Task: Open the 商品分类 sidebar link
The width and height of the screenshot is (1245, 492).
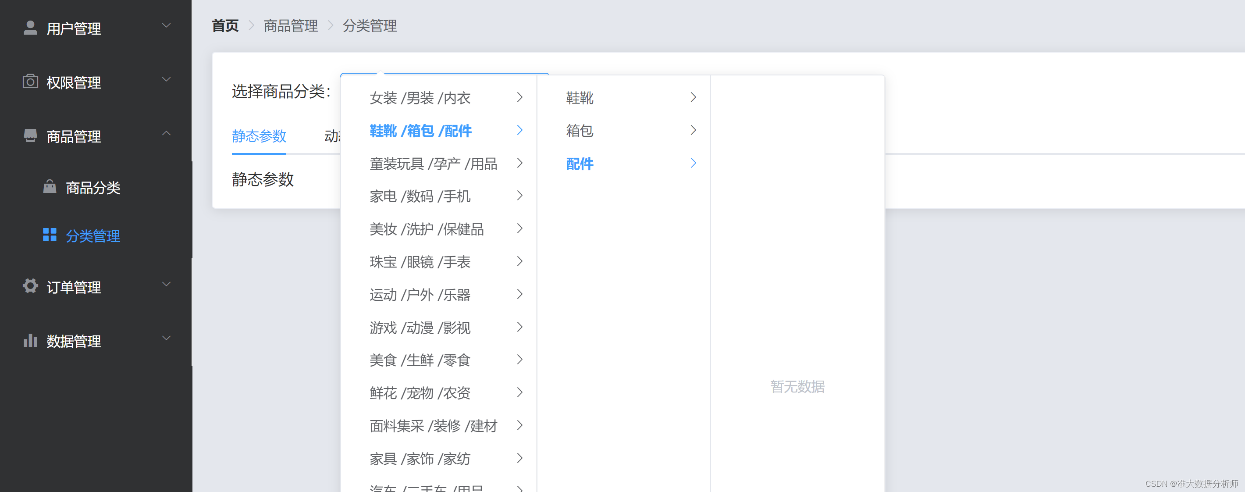Action: pos(93,188)
